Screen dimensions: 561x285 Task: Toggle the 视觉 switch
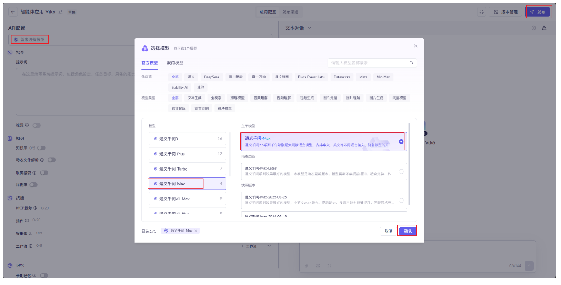pos(36,125)
